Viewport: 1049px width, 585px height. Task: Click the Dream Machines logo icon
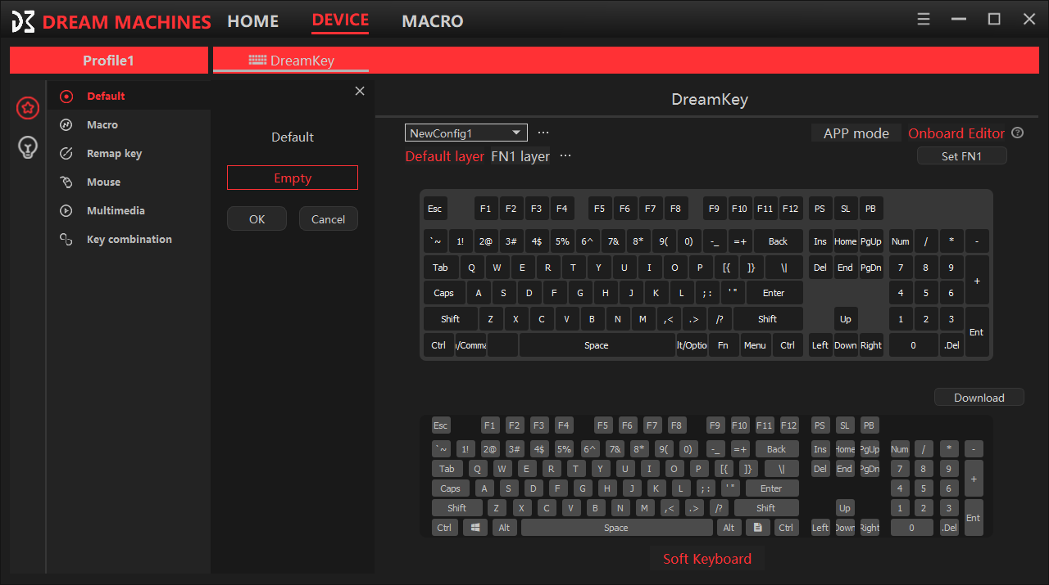(x=23, y=20)
